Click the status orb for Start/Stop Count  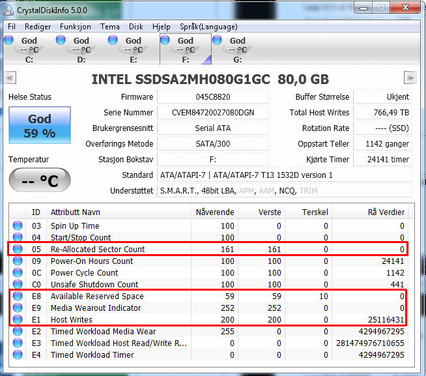18,237
